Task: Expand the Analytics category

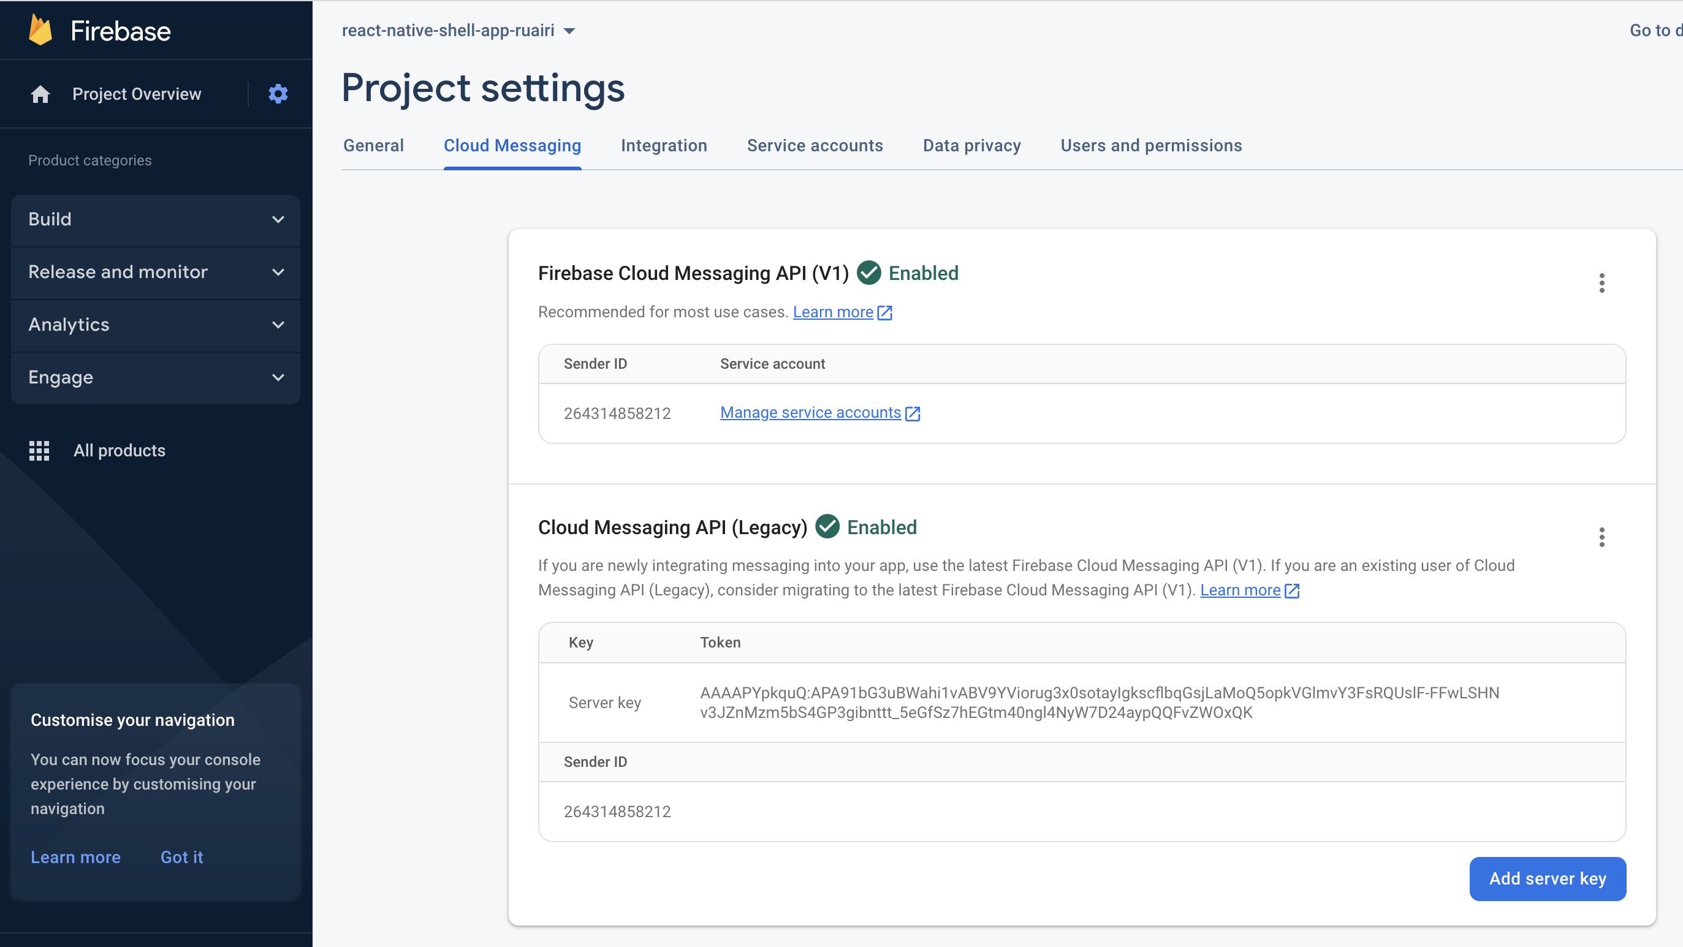Action: [156, 325]
